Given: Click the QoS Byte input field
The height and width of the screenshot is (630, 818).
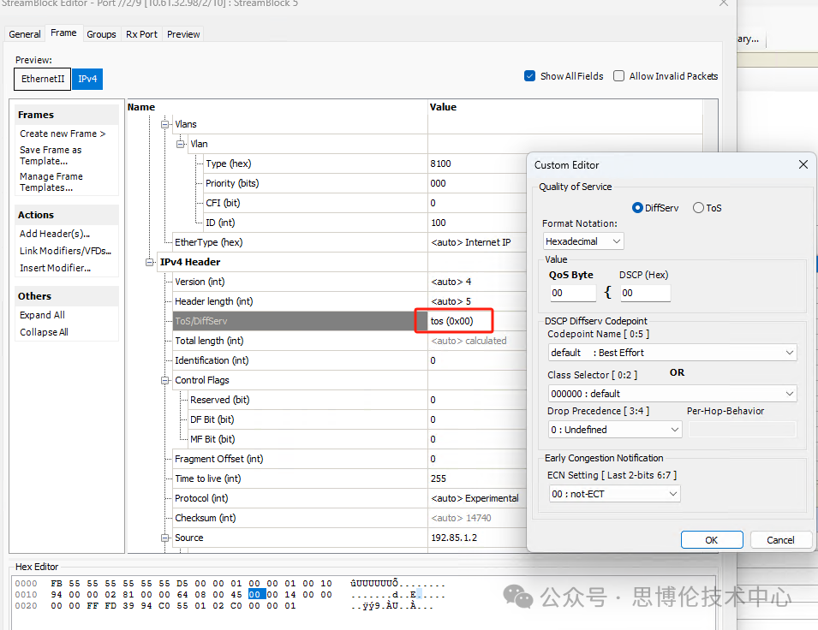Looking at the screenshot, I should click(572, 293).
